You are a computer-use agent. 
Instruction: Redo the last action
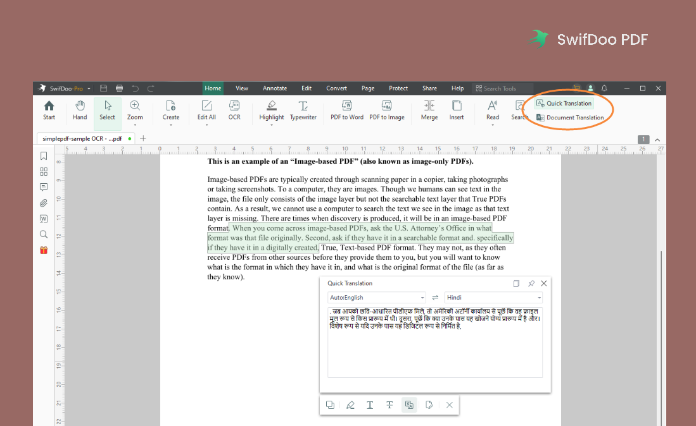151,88
